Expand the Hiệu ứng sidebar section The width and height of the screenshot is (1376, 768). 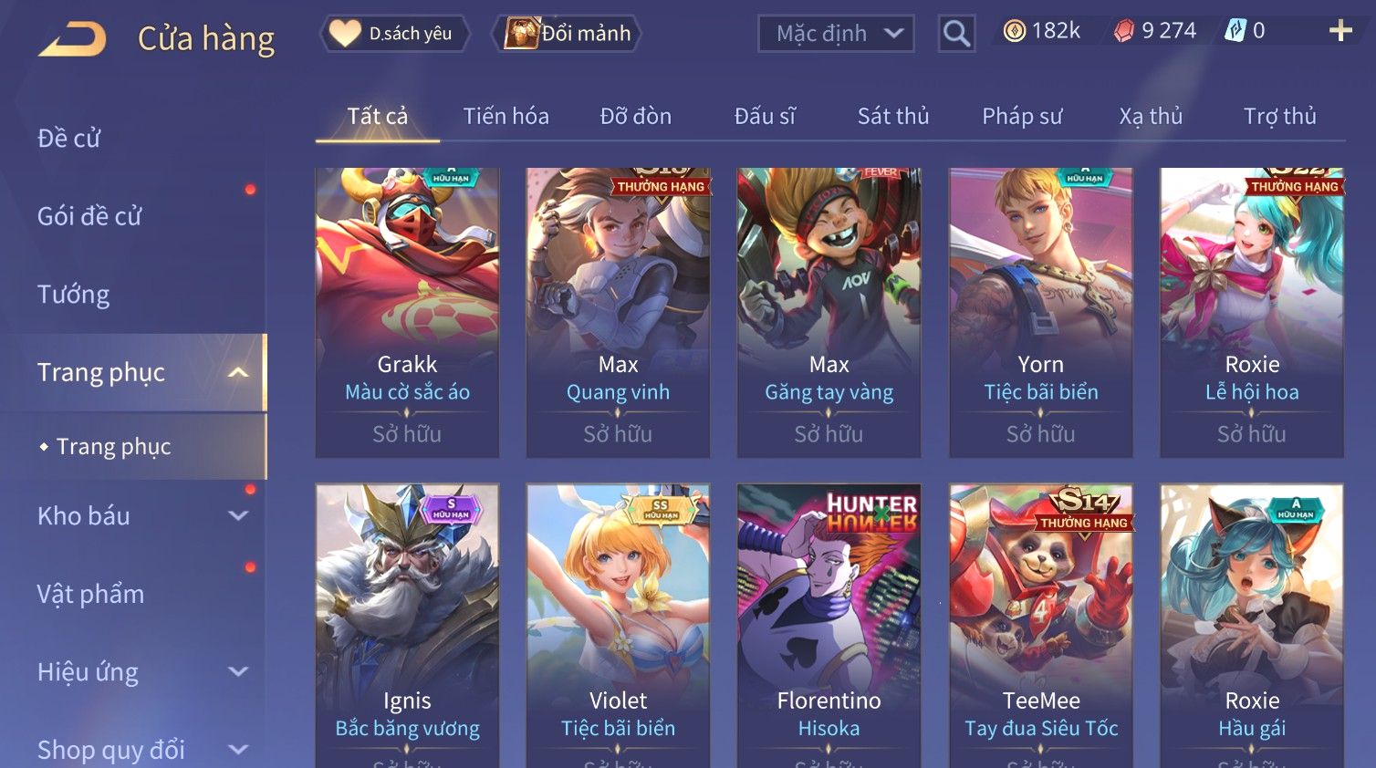(x=238, y=672)
